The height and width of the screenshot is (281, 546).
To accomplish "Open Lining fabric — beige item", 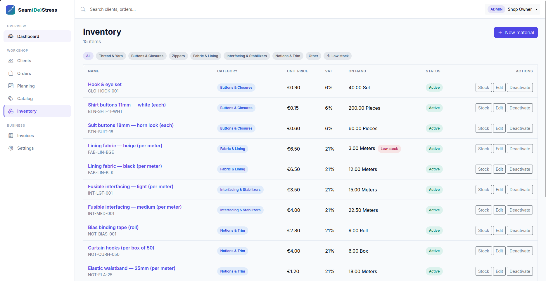I will point(125,146).
